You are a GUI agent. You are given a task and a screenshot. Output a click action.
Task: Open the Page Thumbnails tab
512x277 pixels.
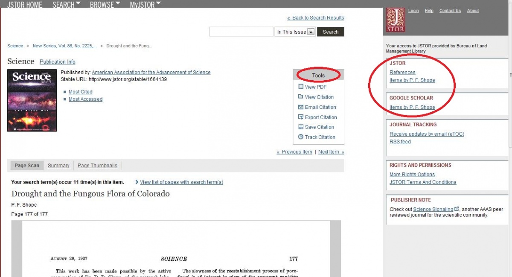[x=97, y=165]
